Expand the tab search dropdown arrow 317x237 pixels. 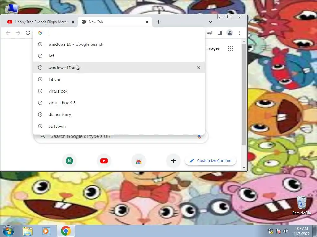pos(211,22)
